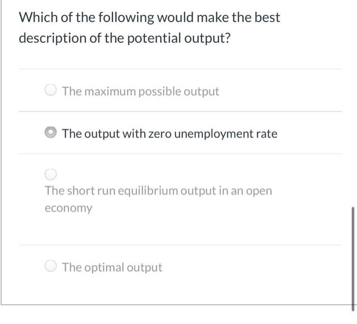Choose the short run equilibrium radio button
This screenshot has width=357, height=324.
click(50, 175)
